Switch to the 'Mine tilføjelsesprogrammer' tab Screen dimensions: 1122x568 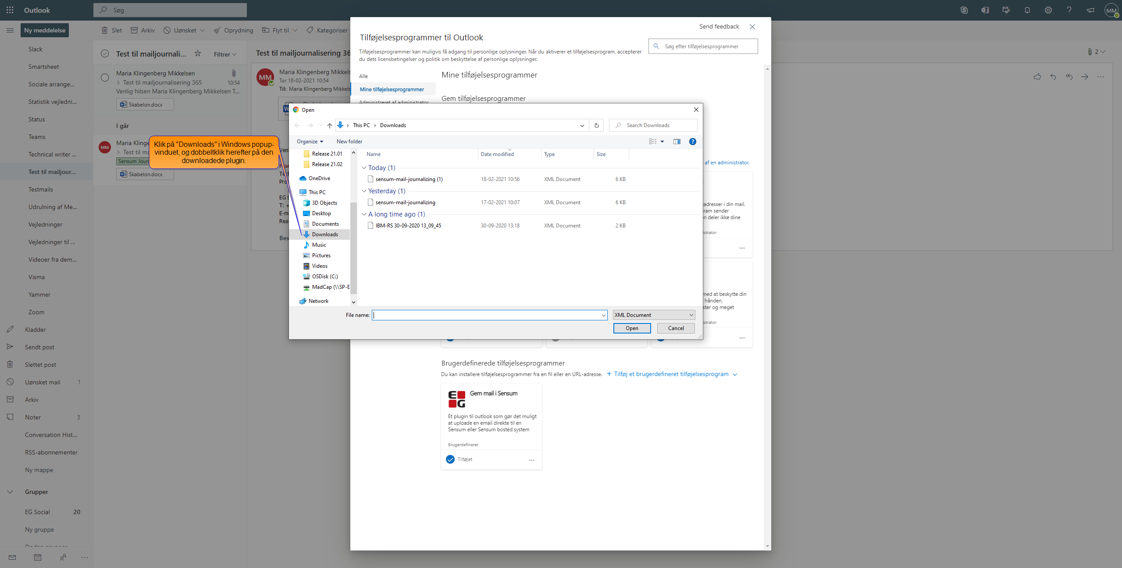(x=392, y=89)
